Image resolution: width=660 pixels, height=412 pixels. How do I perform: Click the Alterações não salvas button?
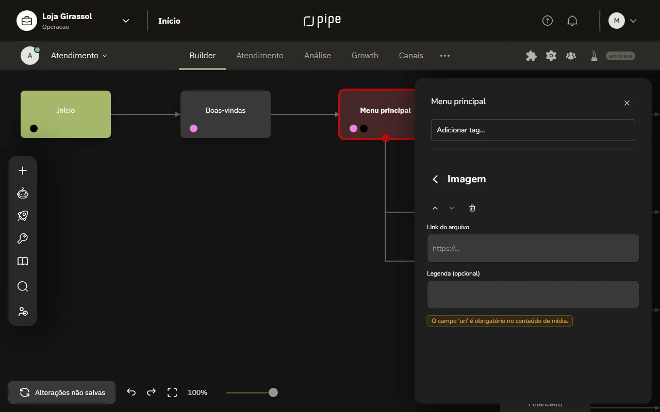(x=62, y=392)
